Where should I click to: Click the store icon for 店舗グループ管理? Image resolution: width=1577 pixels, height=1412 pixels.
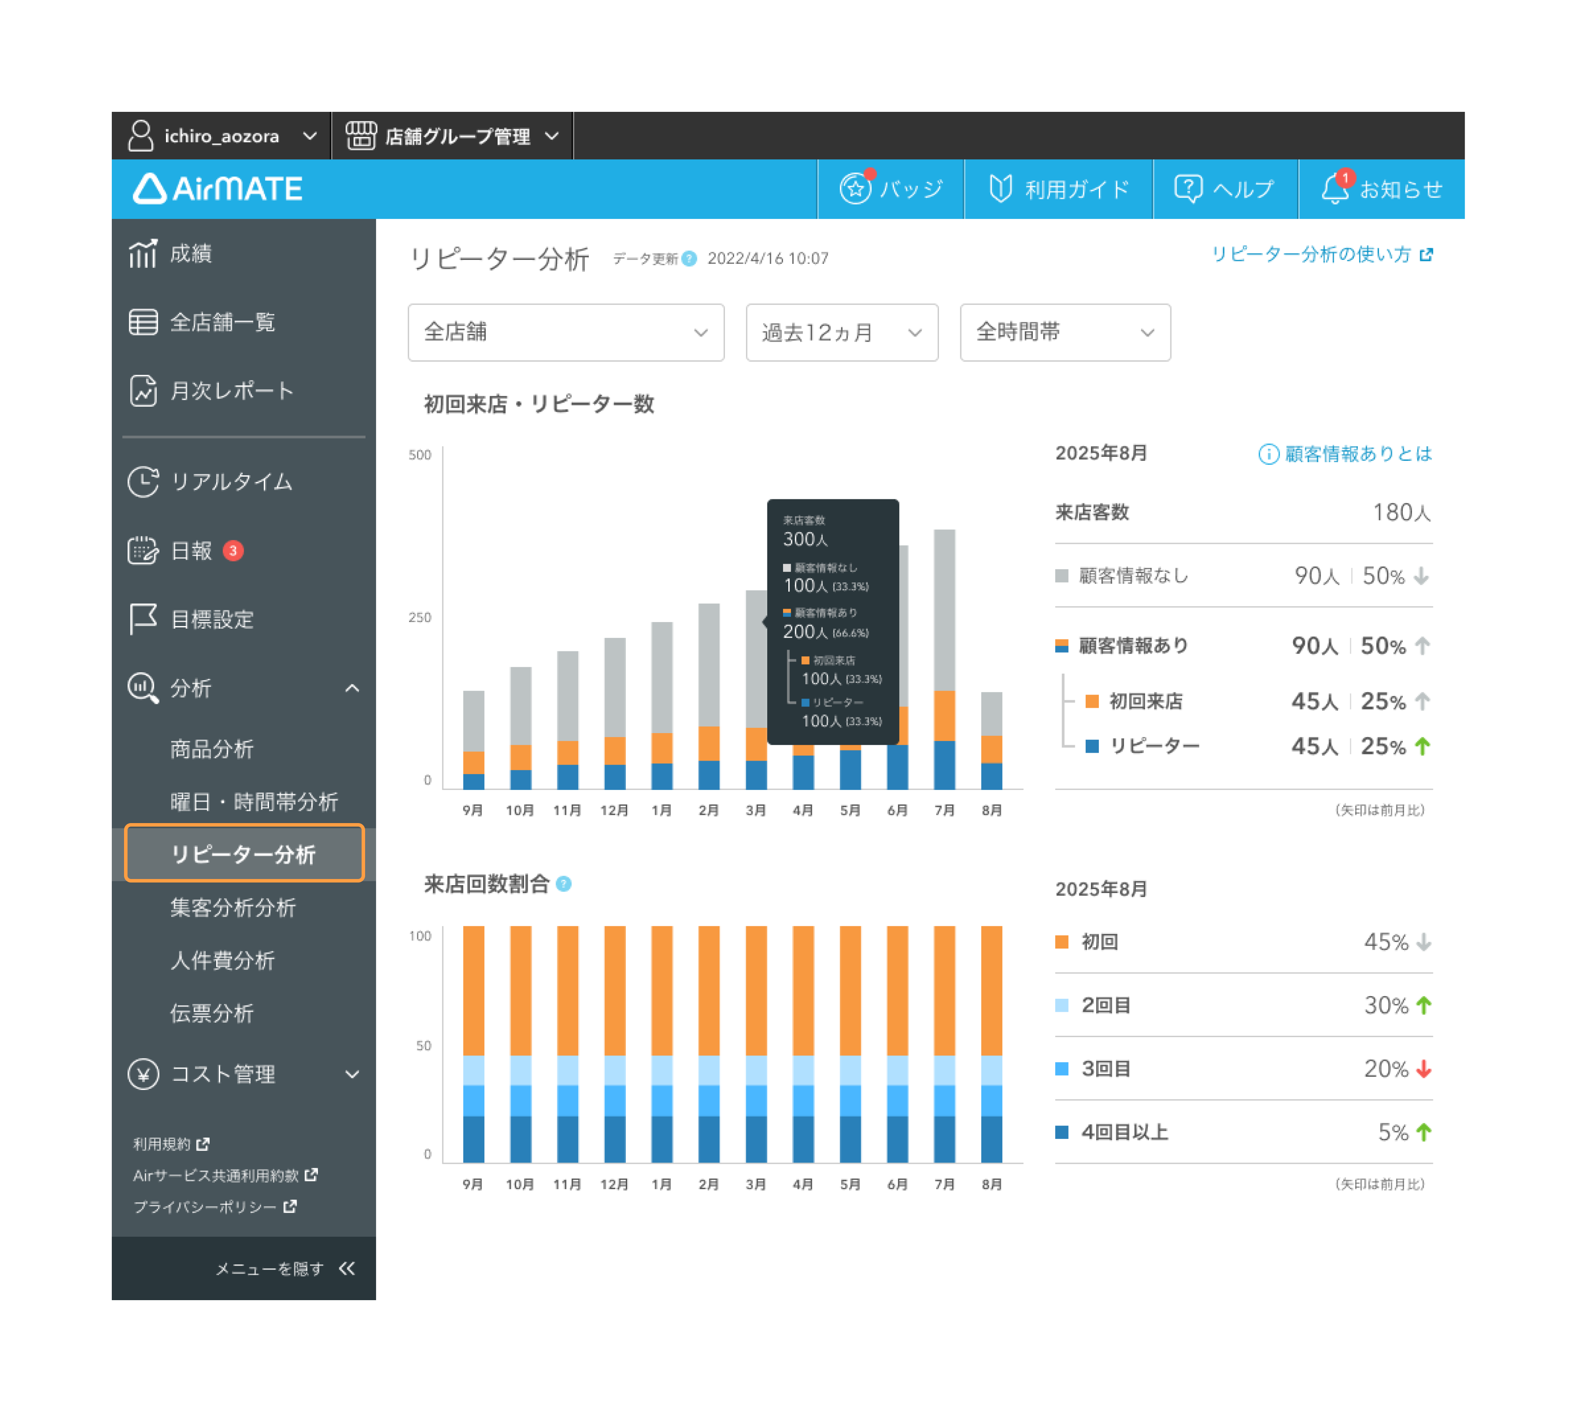[361, 136]
